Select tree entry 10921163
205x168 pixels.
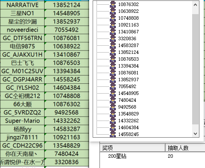point(128,25)
